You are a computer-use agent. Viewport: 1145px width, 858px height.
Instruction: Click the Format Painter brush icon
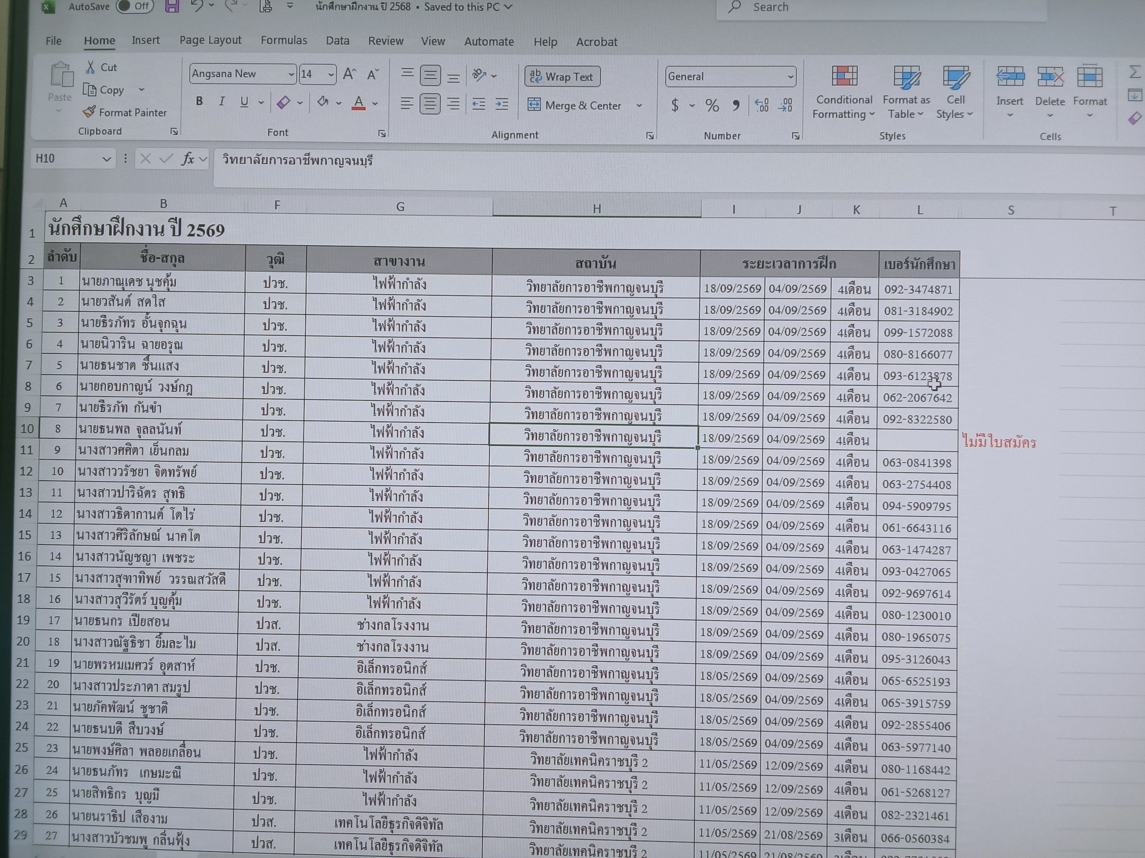click(x=89, y=112)
